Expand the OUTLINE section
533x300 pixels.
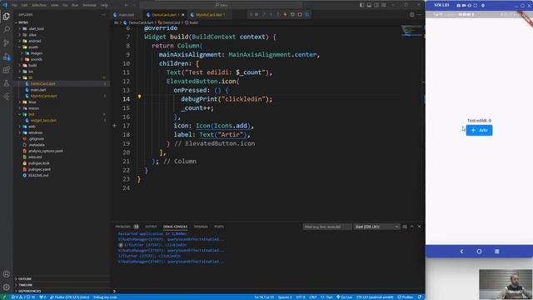point(24,279)
